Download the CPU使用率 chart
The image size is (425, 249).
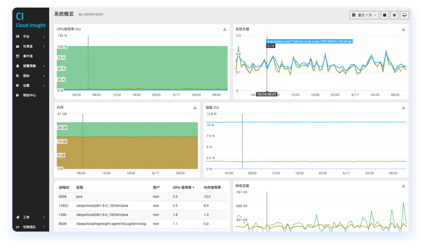coord(225,29)
